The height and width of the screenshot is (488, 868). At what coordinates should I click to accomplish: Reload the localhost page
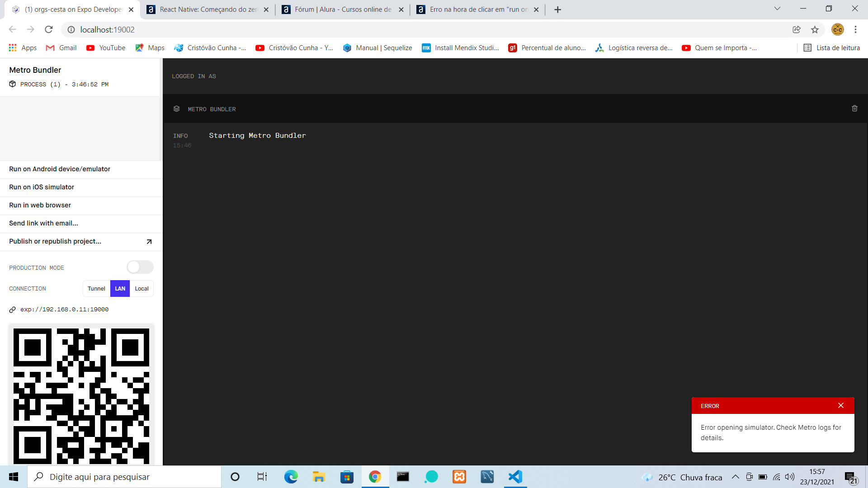tap(49, 29)
